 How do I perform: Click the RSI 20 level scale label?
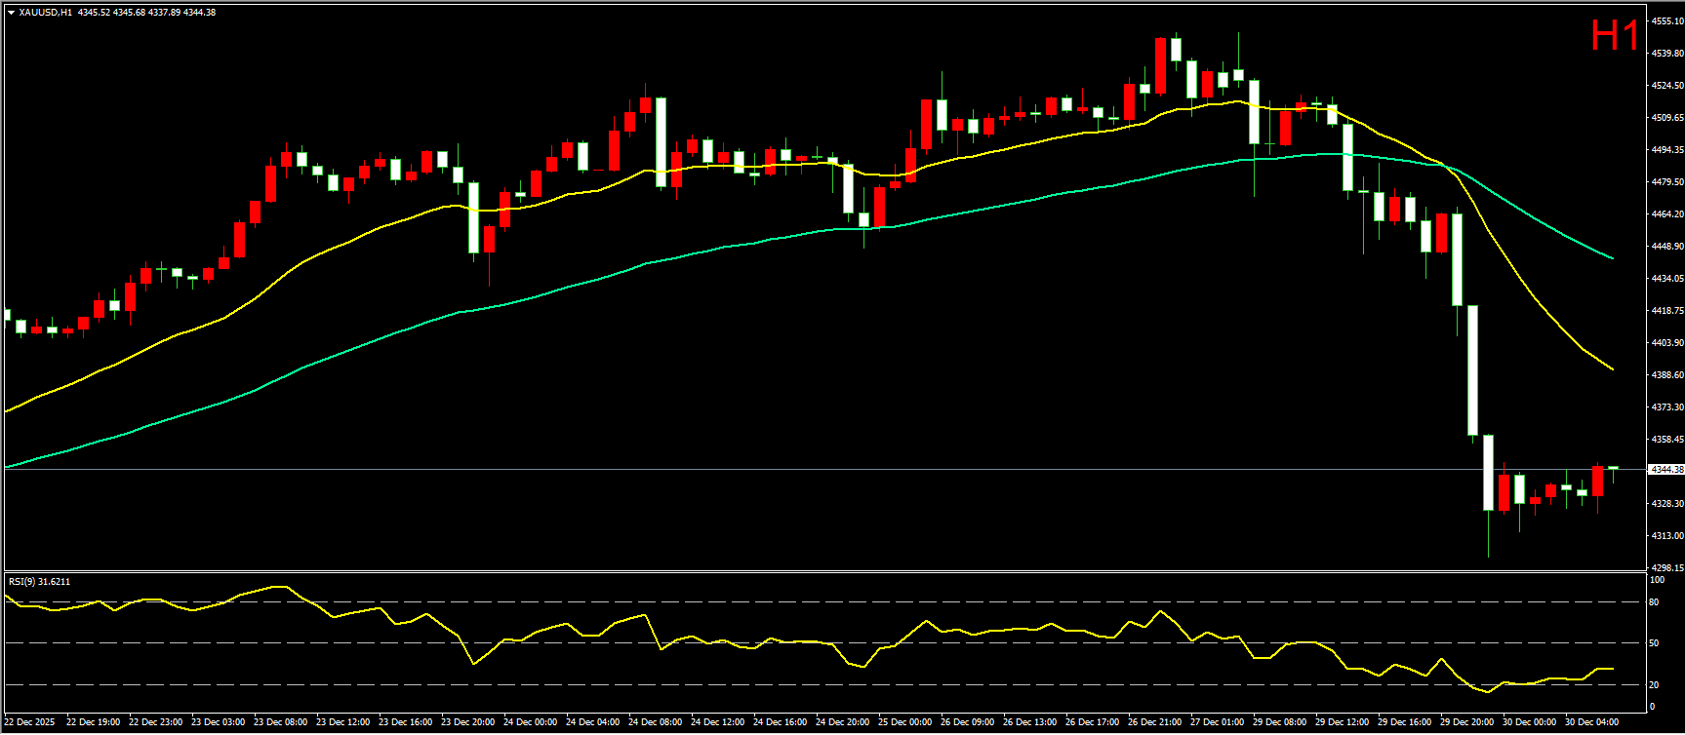1655,684
